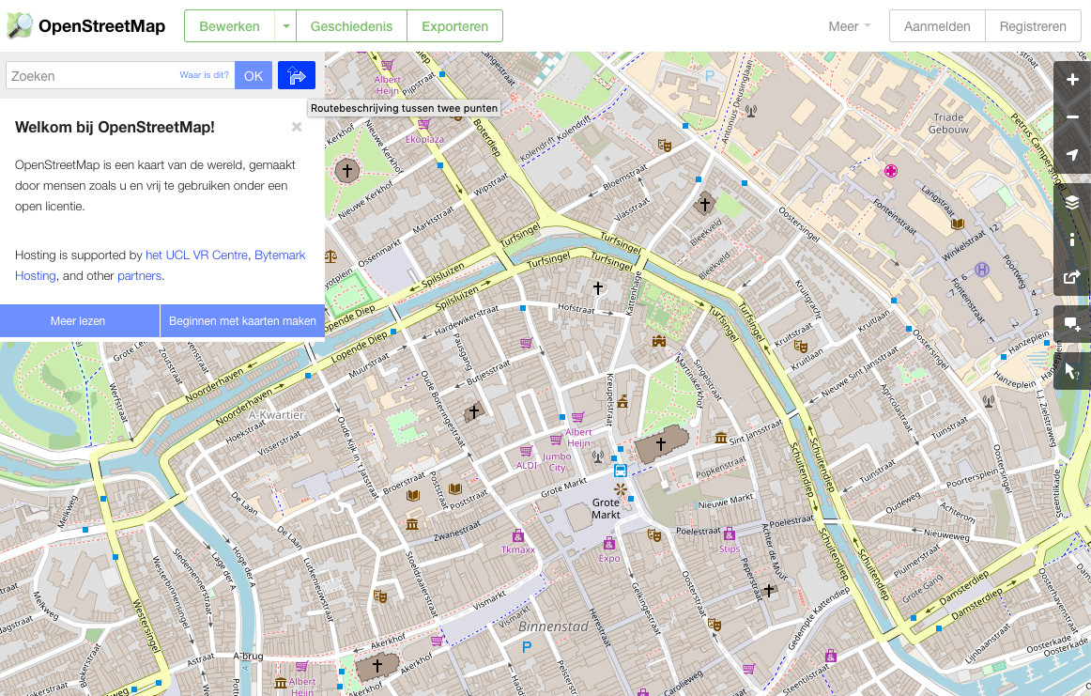1091x696 pixels.
Task: Activate the query features tool
Action: (x=1072, y=371)
